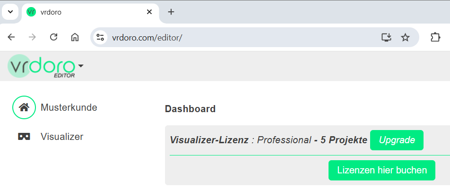This screenshot has height=196, width=450.
Task: View site information icon beside the URL
Action: [x=100, y=38]
